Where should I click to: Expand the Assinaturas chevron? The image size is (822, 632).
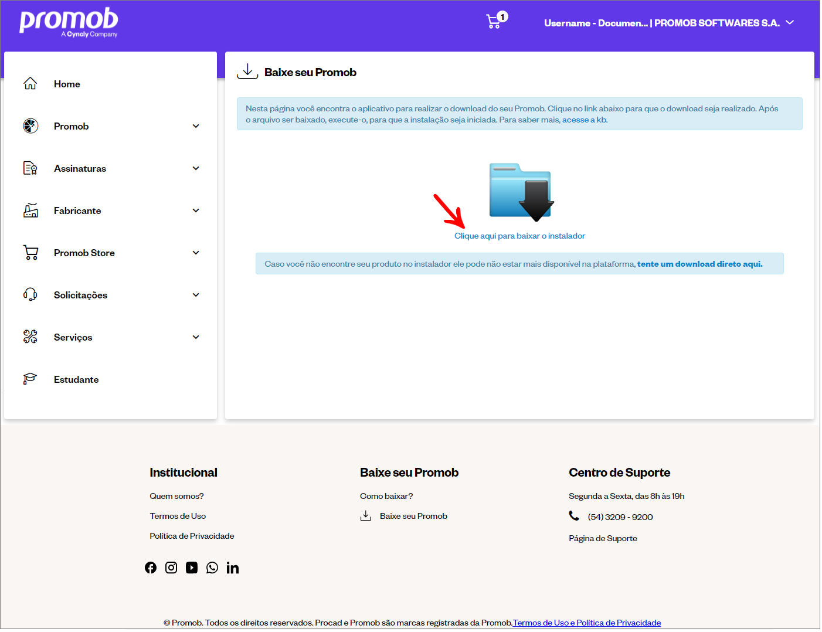196,168
